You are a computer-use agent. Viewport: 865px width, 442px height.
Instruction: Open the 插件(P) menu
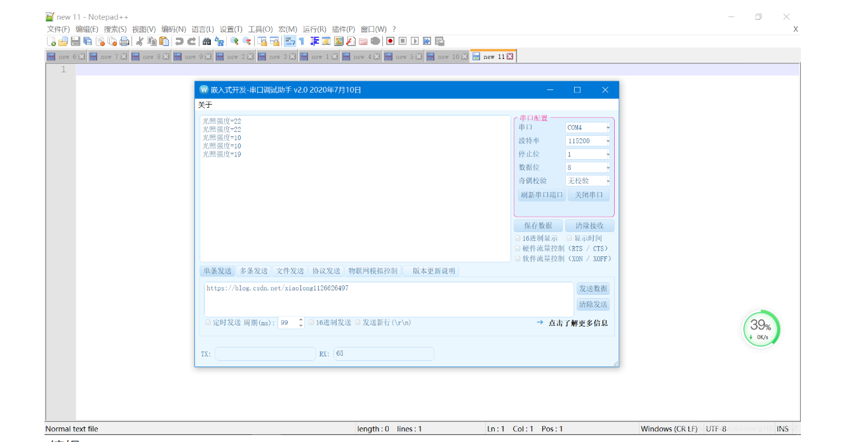[x=344, y=29]
